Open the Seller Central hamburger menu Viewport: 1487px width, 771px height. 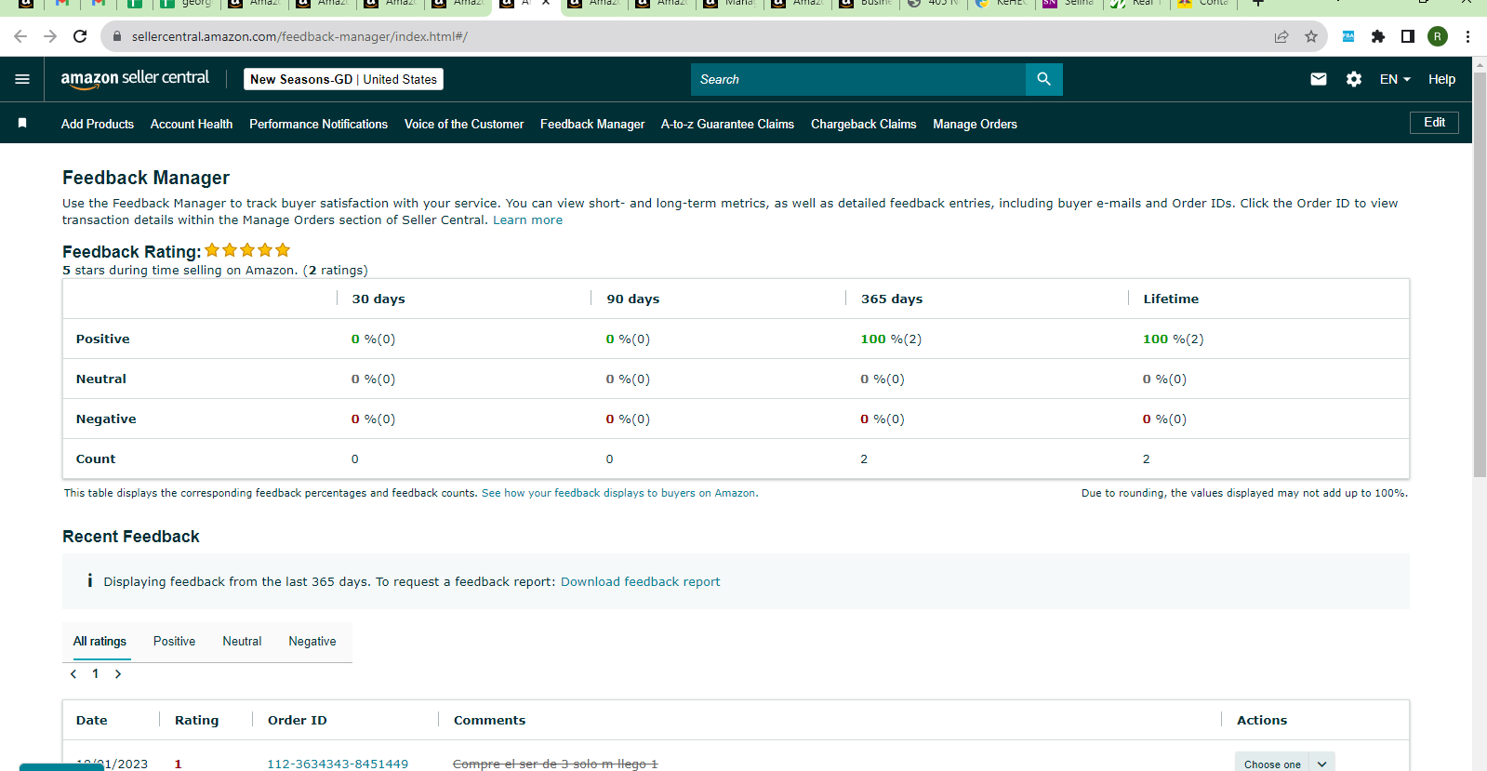point(22,79)
